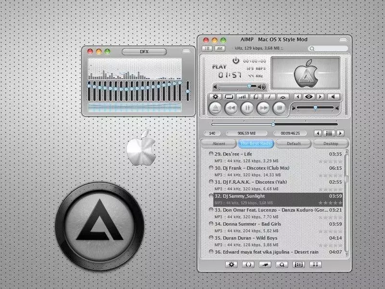Switch to the Desktop playlist tab

click(x=331, y=144)
